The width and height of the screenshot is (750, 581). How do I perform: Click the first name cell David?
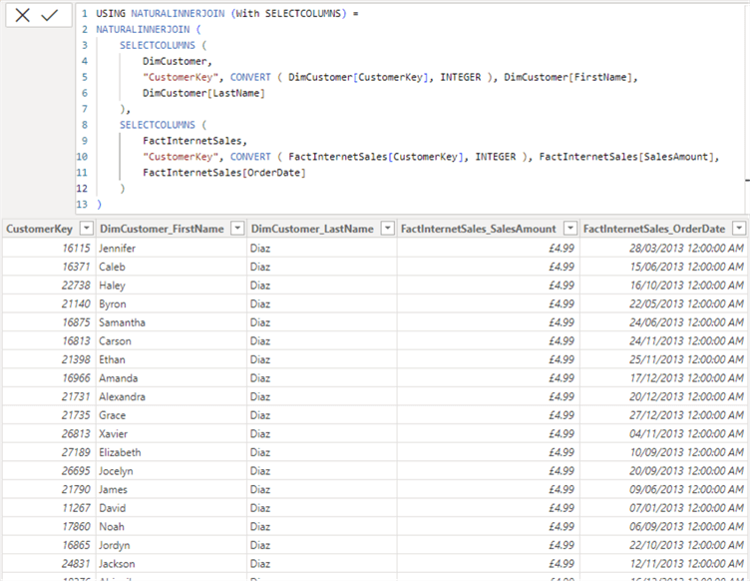pyautogui.click(x=172, y=508)
